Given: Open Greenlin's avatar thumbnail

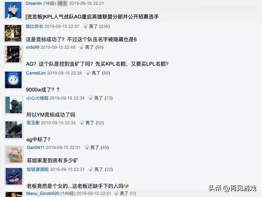Looking at the screenshot, I should [x=13, y=10].
